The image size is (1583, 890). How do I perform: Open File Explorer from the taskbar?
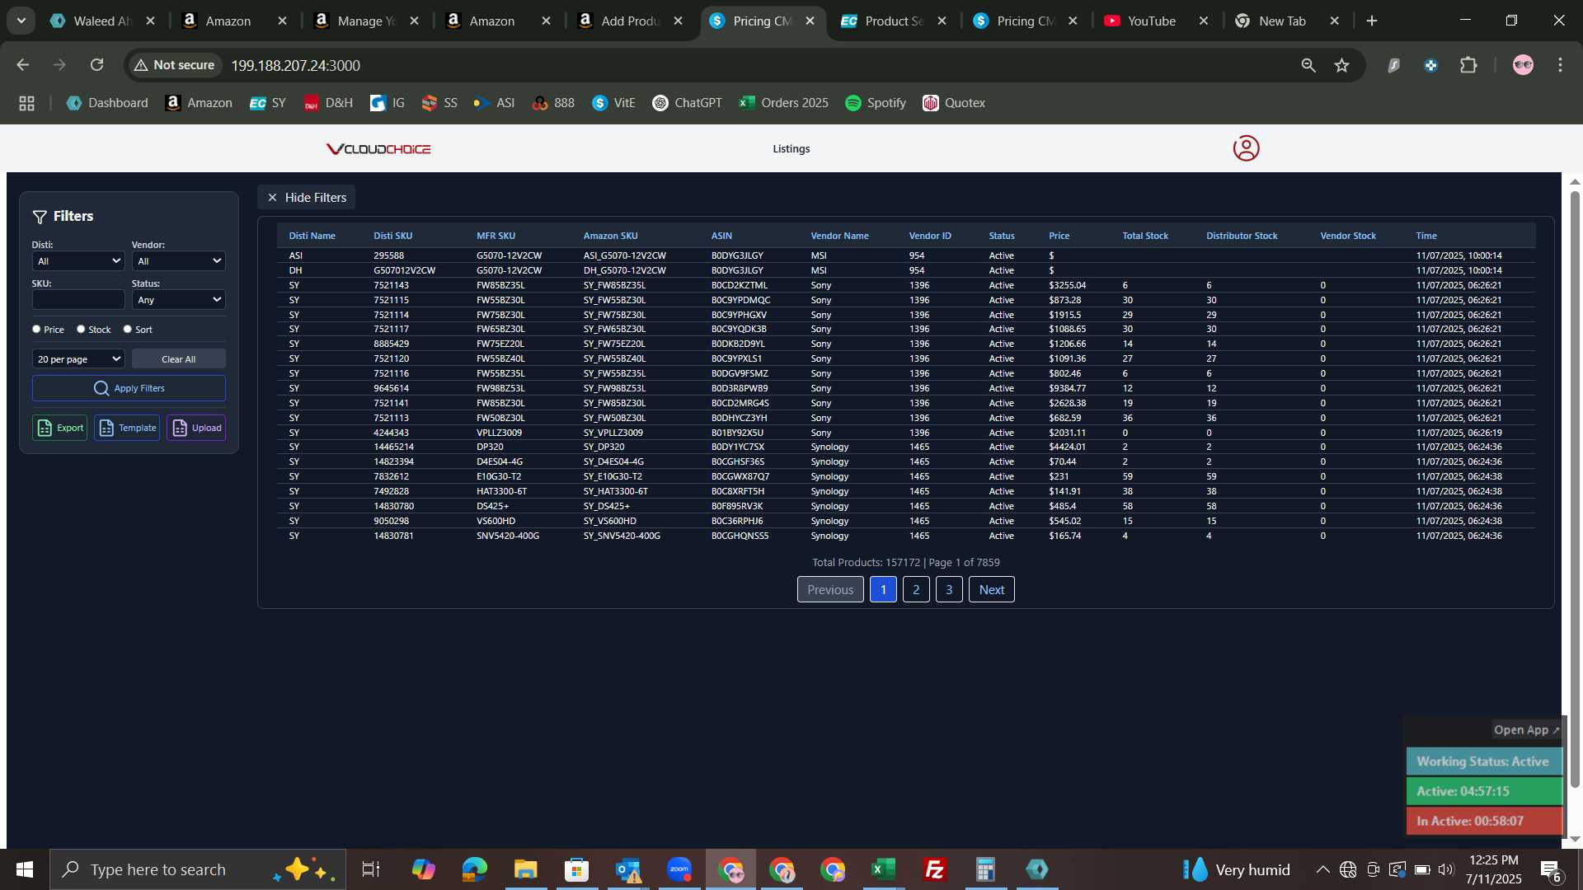click(525, 869)
